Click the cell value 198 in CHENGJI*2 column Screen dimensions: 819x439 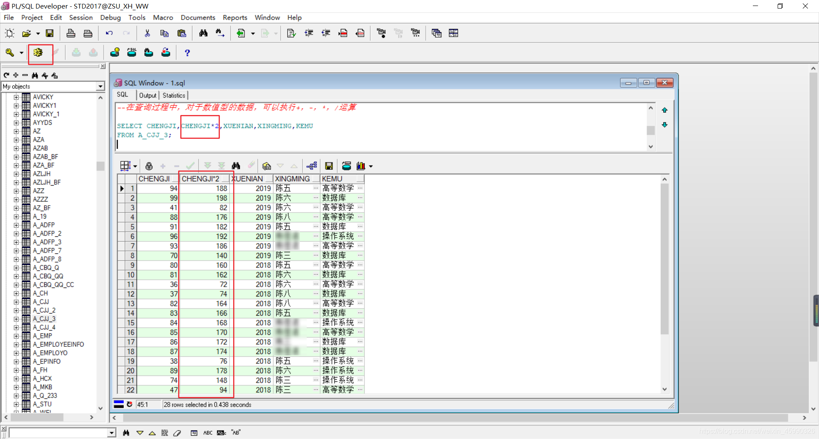[221, 198]
